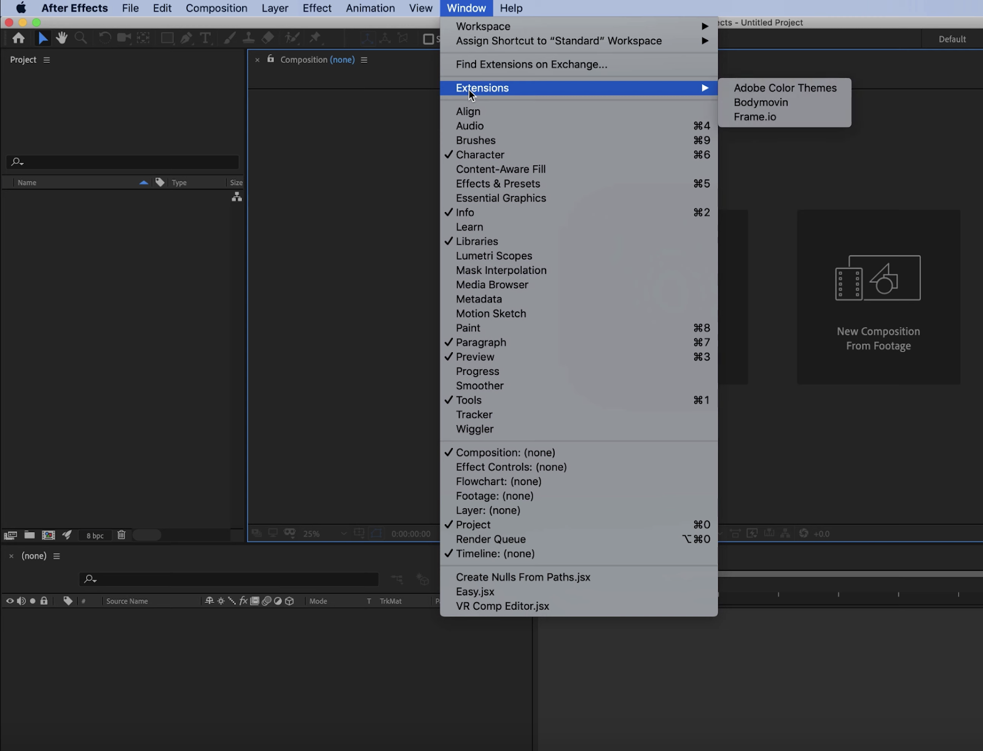Click New Composition From Footage

(878, 297)
